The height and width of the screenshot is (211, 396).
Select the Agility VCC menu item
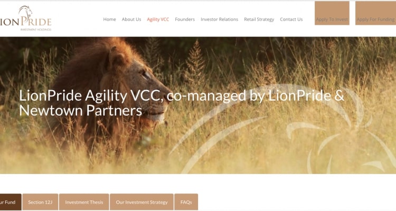pos(158,20)
